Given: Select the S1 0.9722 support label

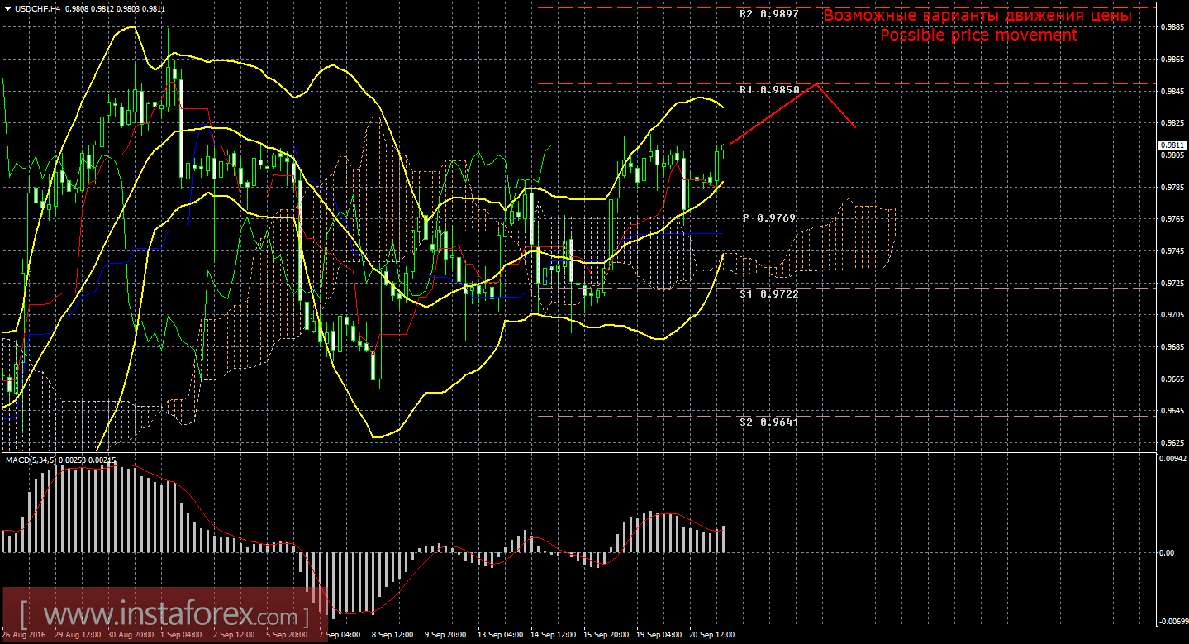Looking at the screenshot, I should click(x=768, y=293).
